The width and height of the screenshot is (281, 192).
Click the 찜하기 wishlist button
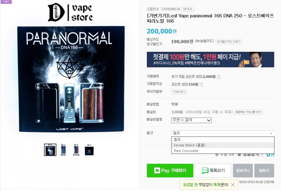264,170
